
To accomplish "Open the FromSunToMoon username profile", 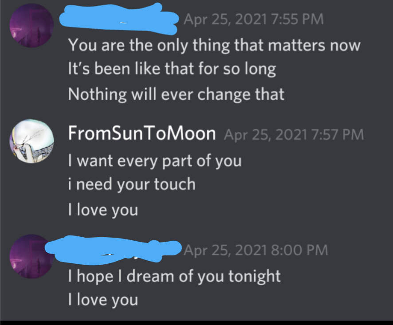I will pyautogui.click(x=142, y=133).
